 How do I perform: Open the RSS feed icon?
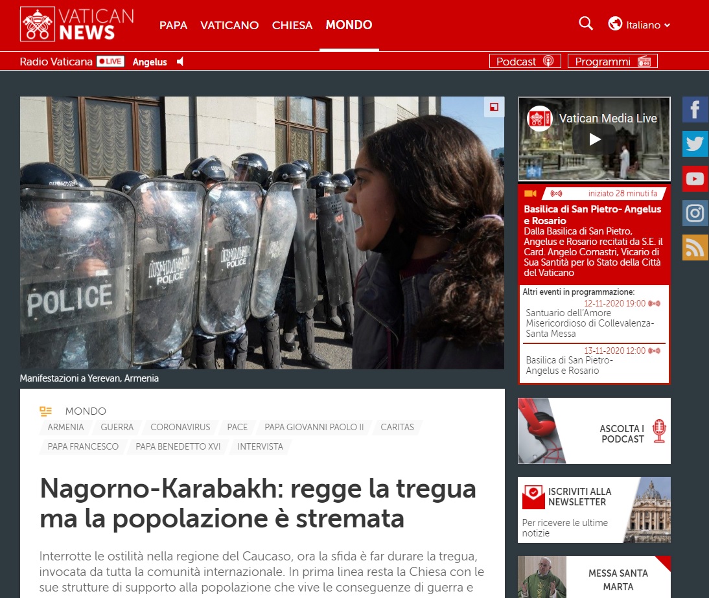click(695, 247)
